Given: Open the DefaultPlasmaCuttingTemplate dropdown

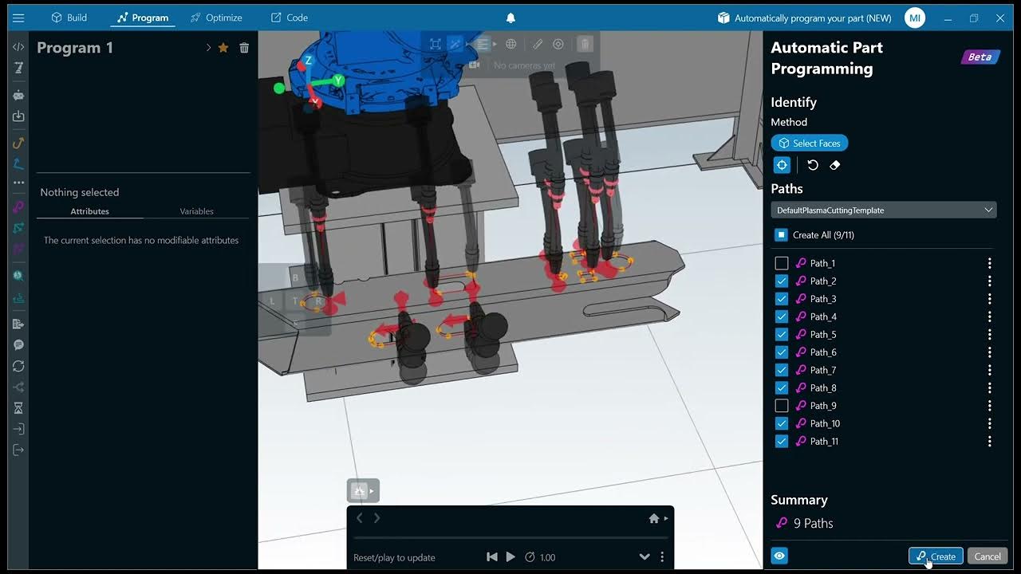Looking at the screenshot, I should pyautogui.click(x=883, y=210).
